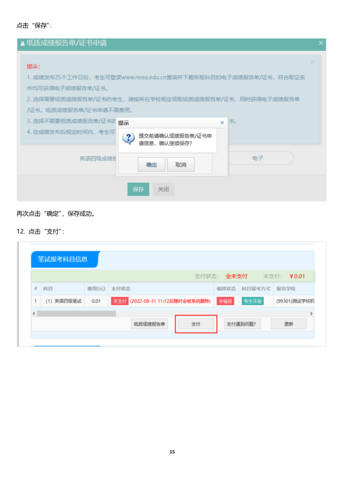Dismiss the blue 提示 notice panel
This screenshot has width=341, height=483.
(x=312, y=62)
